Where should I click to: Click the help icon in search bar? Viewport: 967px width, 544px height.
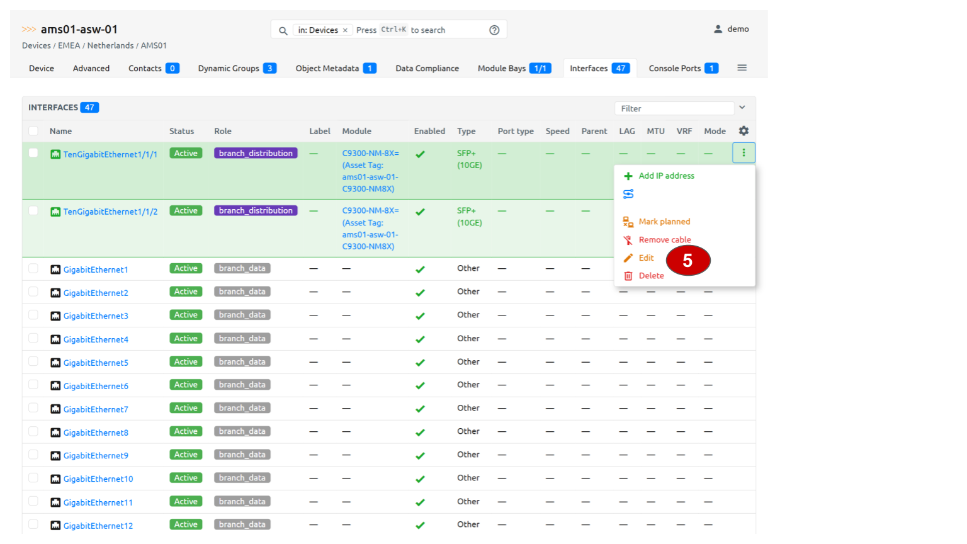click(494, 30)
